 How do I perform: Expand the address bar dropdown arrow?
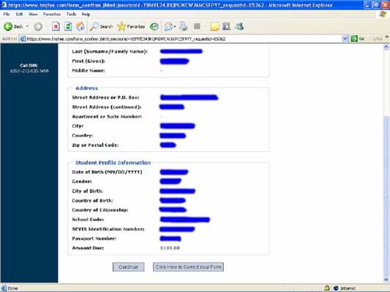(x=345, y=39)
